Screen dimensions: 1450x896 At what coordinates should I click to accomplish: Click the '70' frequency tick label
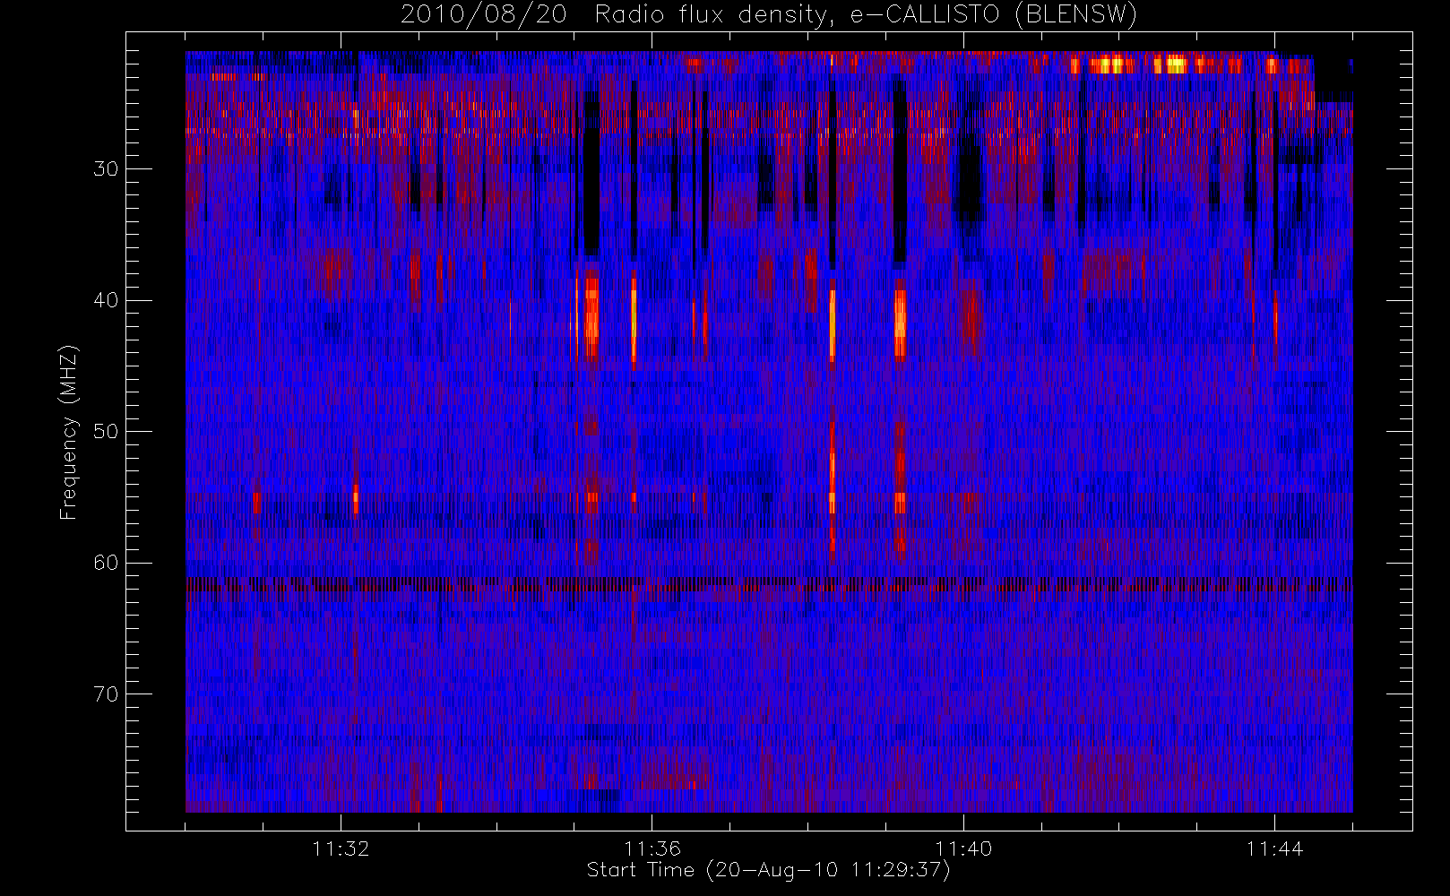106,694
